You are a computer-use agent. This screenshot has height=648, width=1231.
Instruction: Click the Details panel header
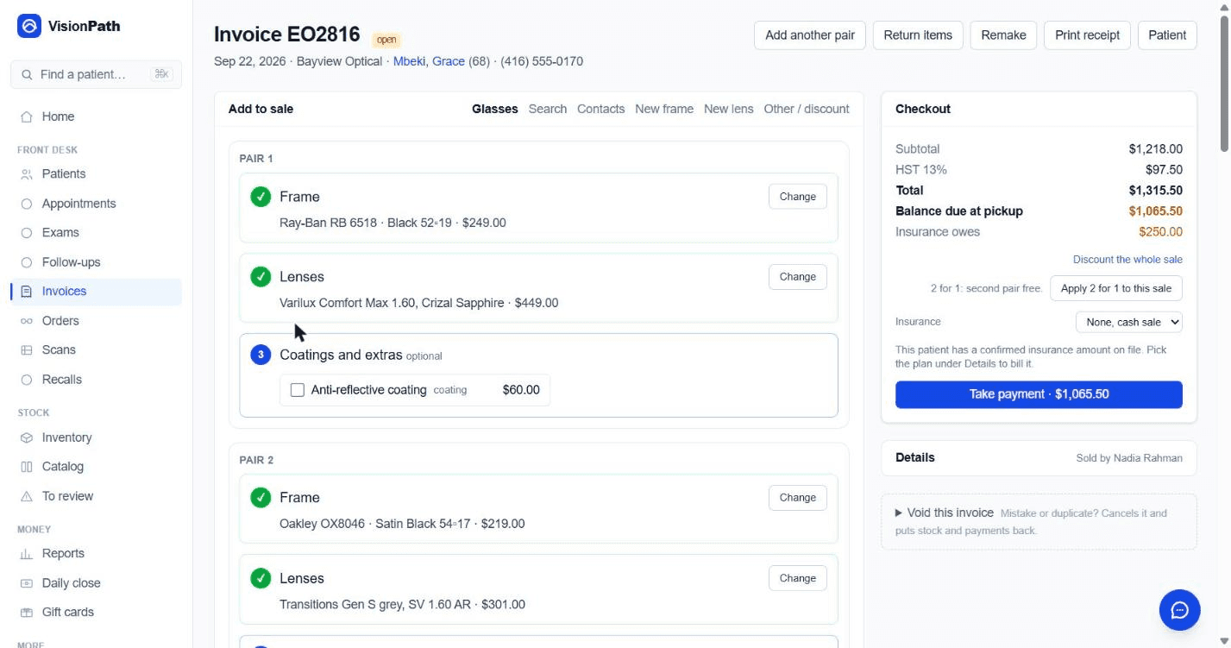[x=1039, y=458]
